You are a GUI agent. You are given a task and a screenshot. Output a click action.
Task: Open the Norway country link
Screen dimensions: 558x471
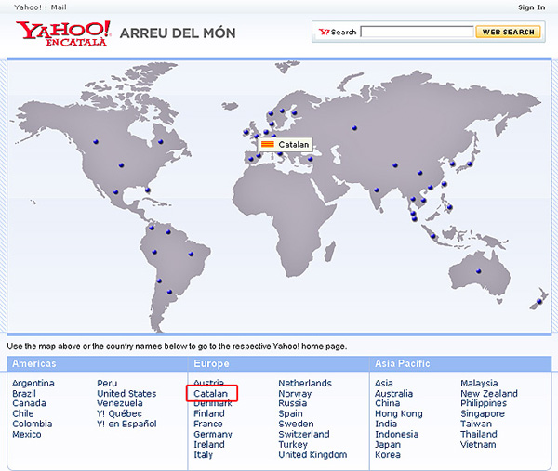click(295, 394)
